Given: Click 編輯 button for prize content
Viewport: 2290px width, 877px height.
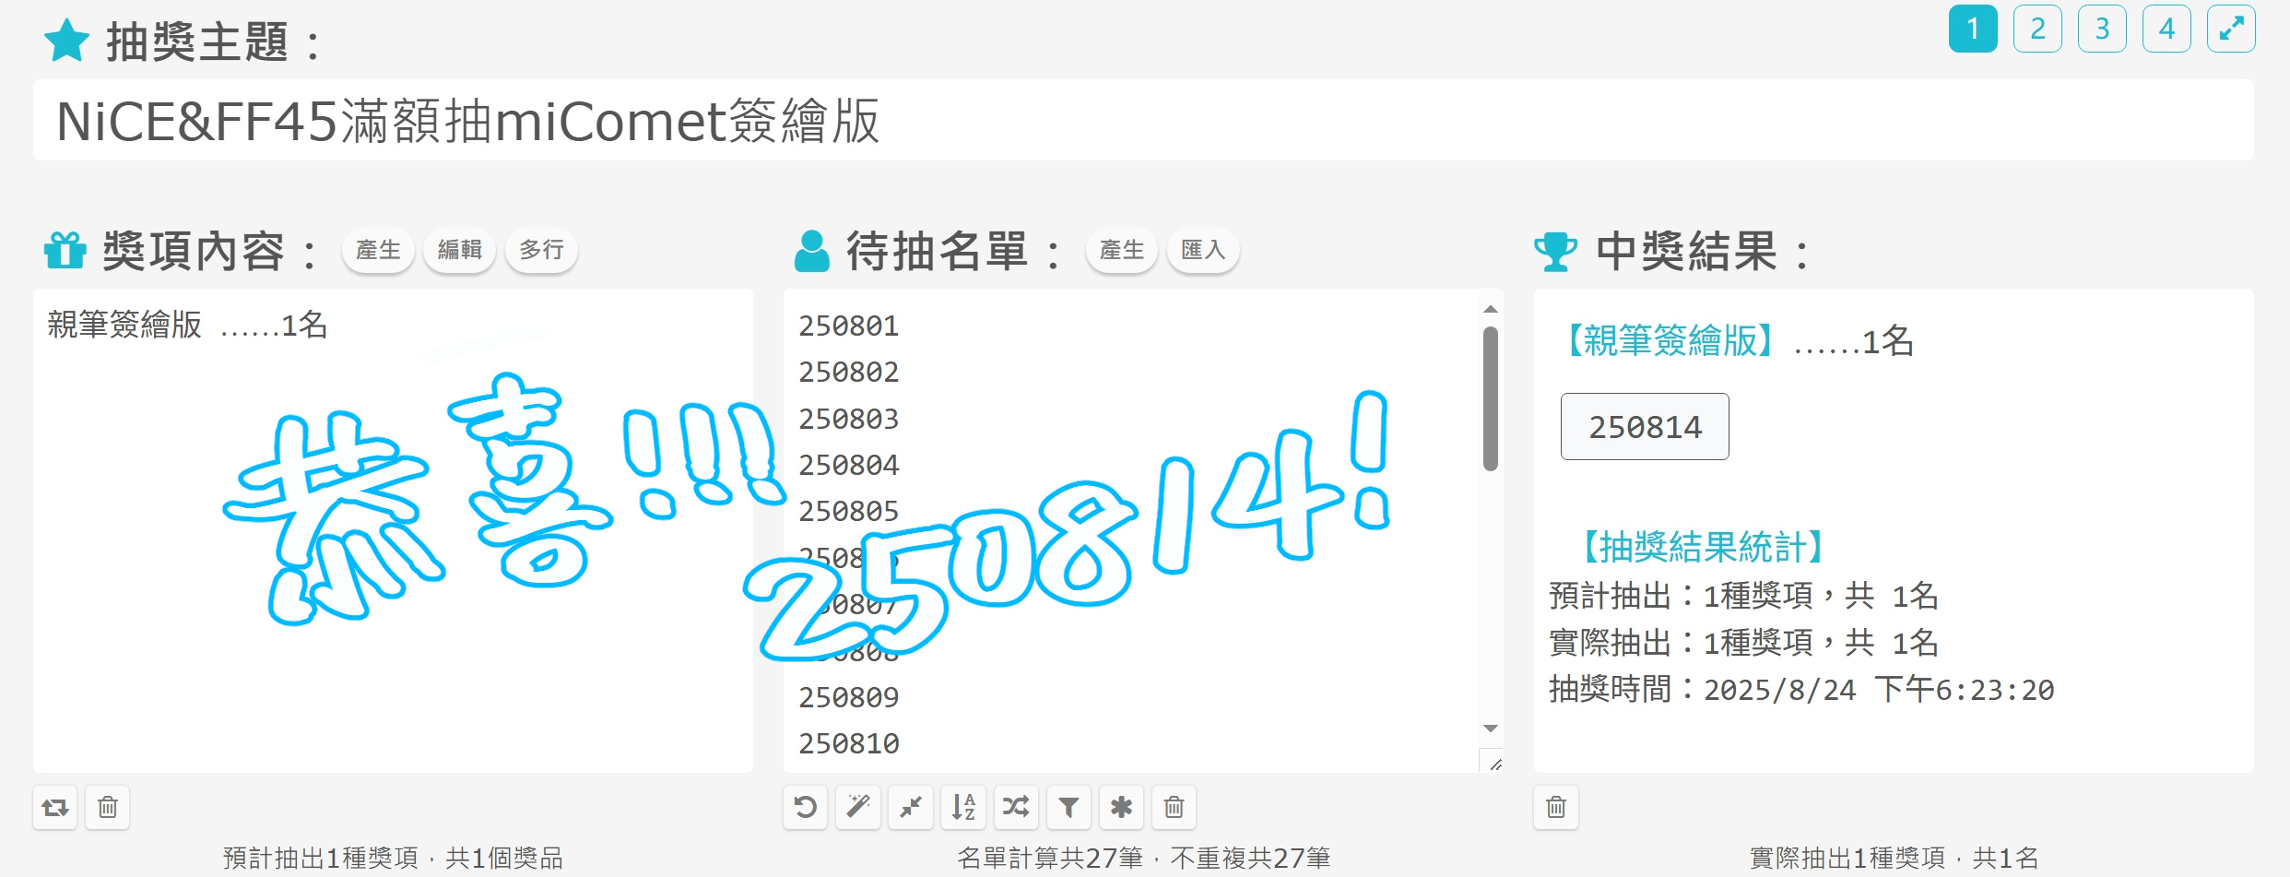Looking at the screenshot, I should 459,250.
